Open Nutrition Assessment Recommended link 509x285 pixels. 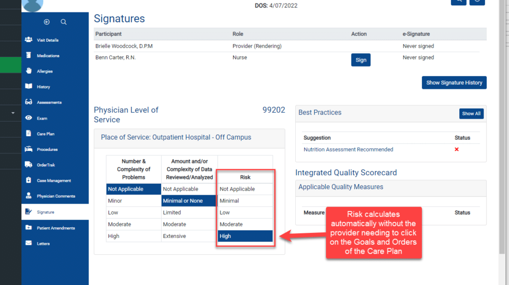coord(348,149)
